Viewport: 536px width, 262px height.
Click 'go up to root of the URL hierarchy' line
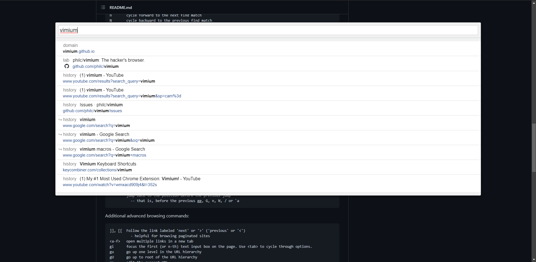click(162, 257)
